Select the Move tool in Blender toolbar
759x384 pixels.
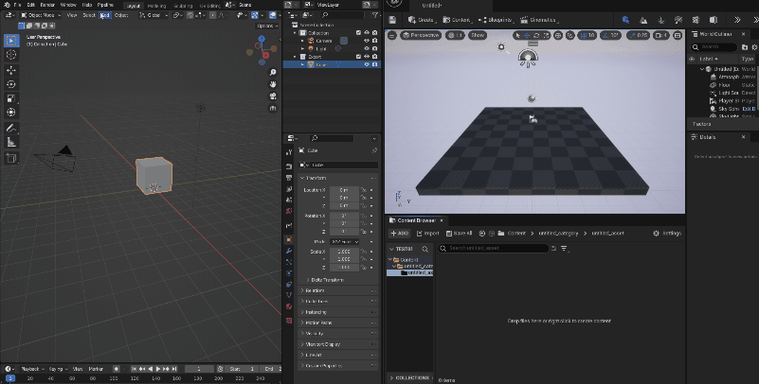(x=11, y=70)
